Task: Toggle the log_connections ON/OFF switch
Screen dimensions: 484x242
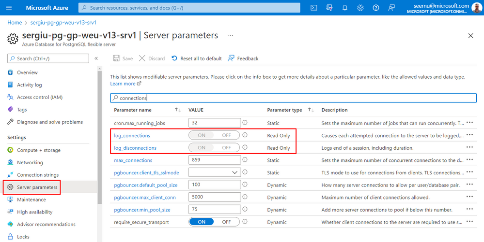Action: [x=214, y=135]
